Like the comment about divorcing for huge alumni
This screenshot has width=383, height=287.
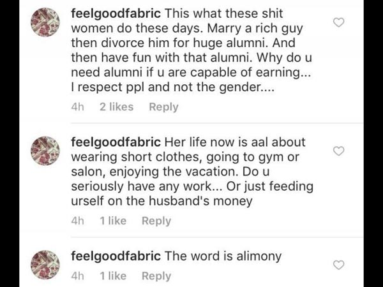340,23
